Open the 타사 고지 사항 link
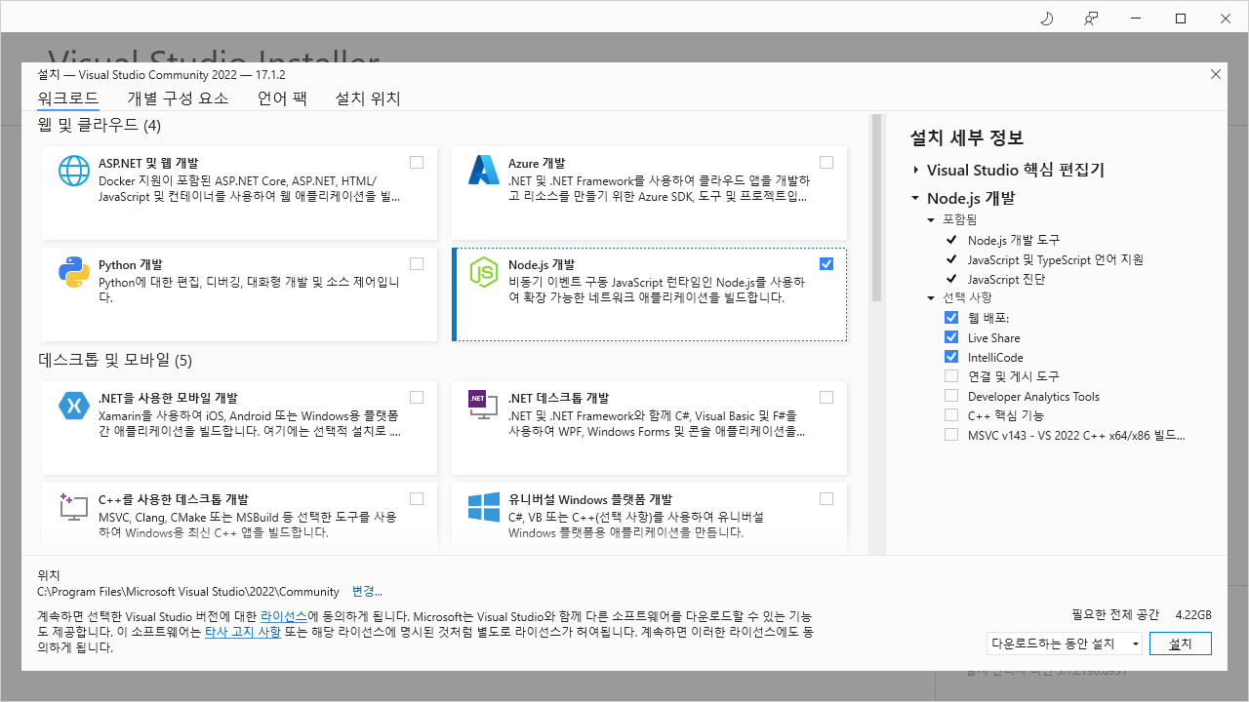 [243, 632]
